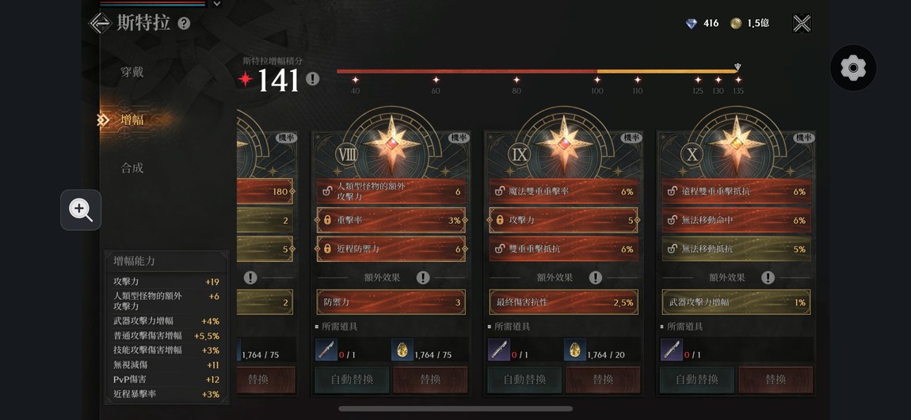The height and width of the screenshot is (420, 911).
Task: Switch to the 穿戴 tab
Action: pos(132,73)
